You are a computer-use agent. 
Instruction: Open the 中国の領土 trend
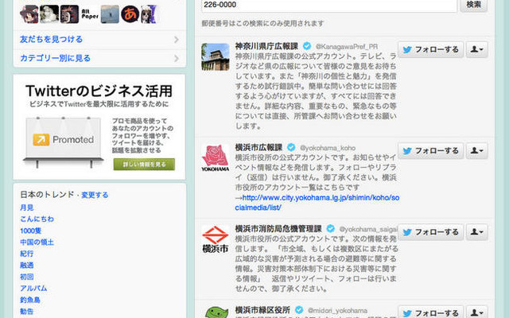[37, 242]
